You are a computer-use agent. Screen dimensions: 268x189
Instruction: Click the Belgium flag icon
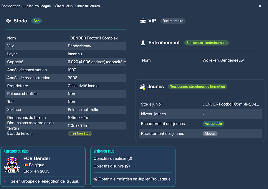click(x=26, y=165)
